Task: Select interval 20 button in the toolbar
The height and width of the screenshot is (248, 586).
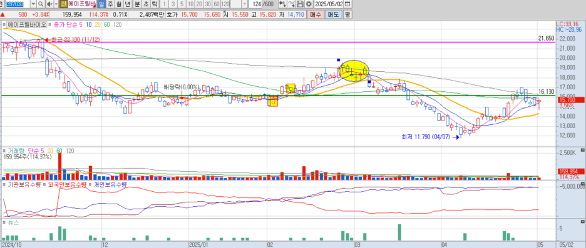Action: 199,4
